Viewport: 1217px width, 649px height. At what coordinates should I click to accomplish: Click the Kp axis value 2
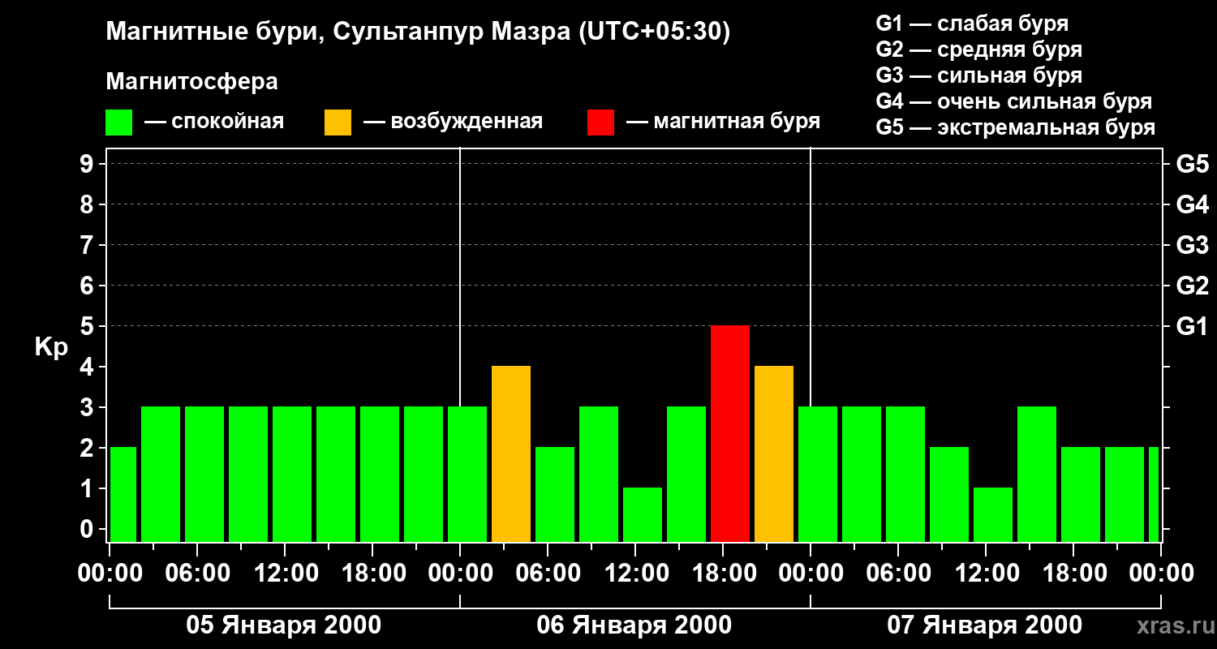pos(88,448)
